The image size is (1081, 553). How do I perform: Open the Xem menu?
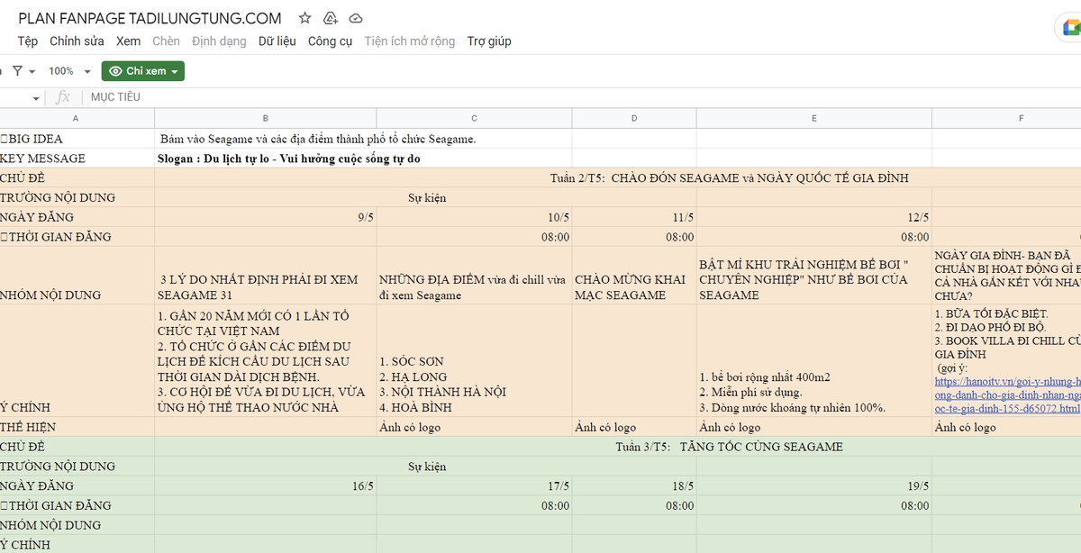coord(128,41)
